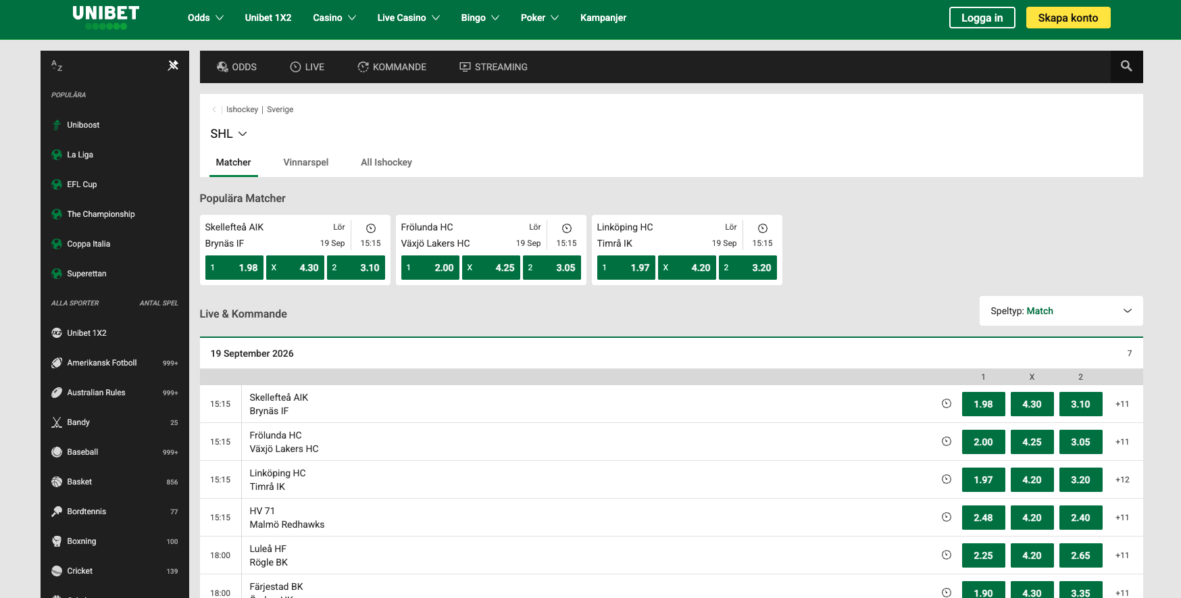This screenshot has height=598, width=1181.
Task: Click clock icon in Frölunda HC row
Action: click(947, 441)
